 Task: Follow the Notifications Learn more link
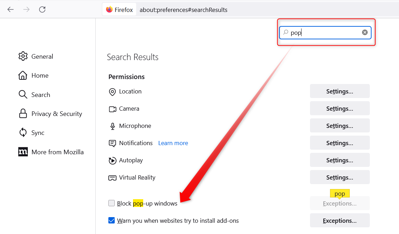(x=173, y=143)
